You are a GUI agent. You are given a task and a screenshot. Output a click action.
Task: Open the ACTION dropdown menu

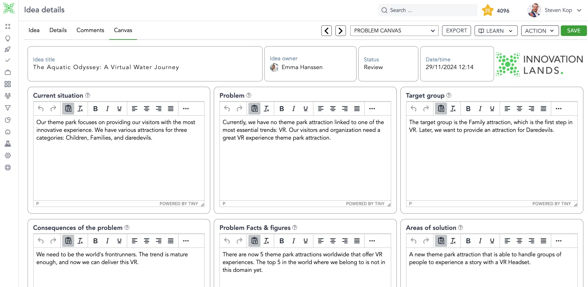click(x=540, y=31)
